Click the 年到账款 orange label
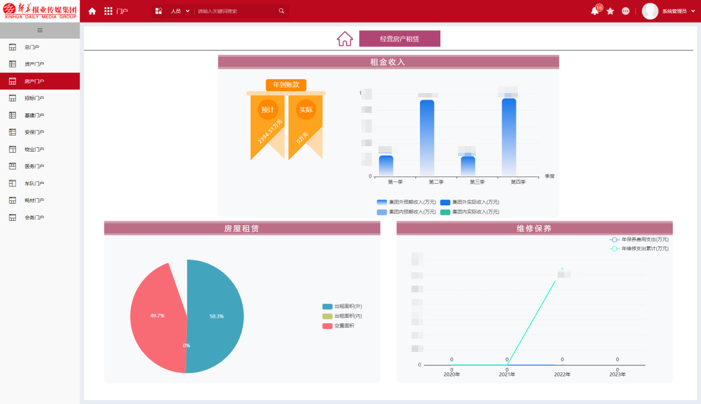This screenshot has width=701, height=404. (x=286, y=85)
